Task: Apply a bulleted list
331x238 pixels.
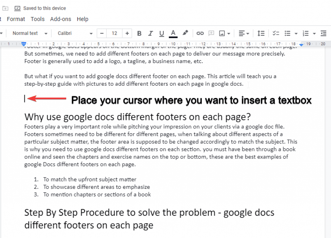Action: 287,33
